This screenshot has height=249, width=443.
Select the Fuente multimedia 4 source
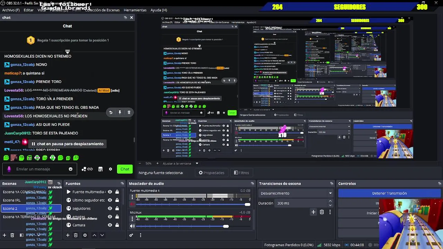coord(89,192)
